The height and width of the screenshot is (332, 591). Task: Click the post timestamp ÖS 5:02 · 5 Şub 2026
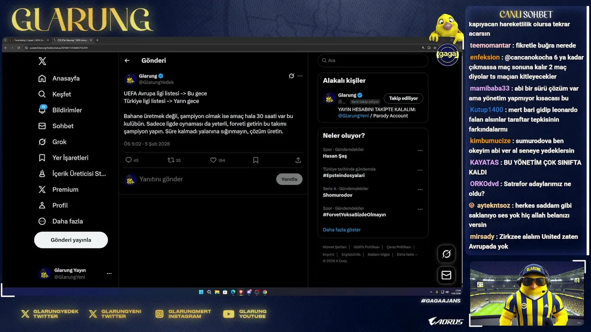click(147, 144)
